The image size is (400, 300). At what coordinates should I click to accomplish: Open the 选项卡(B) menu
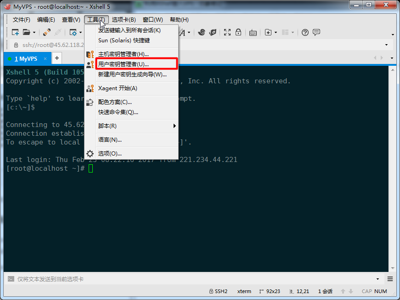[x=124, y=20]
